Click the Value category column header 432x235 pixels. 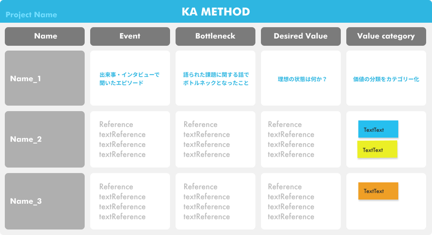[386, 36]
